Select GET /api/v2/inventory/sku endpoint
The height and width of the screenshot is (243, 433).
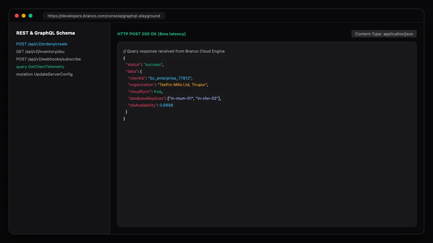pyautogui.click(x=40, y=51)
